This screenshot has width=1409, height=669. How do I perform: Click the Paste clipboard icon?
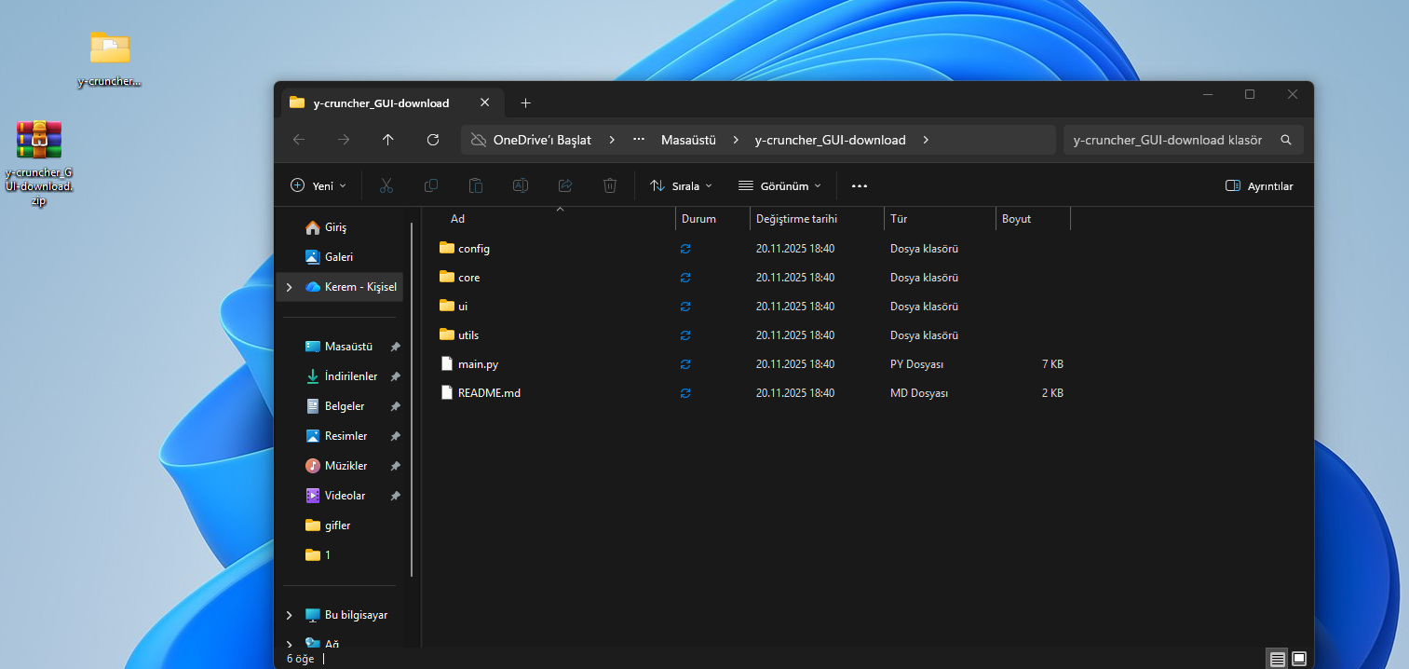tap(476, 185)
